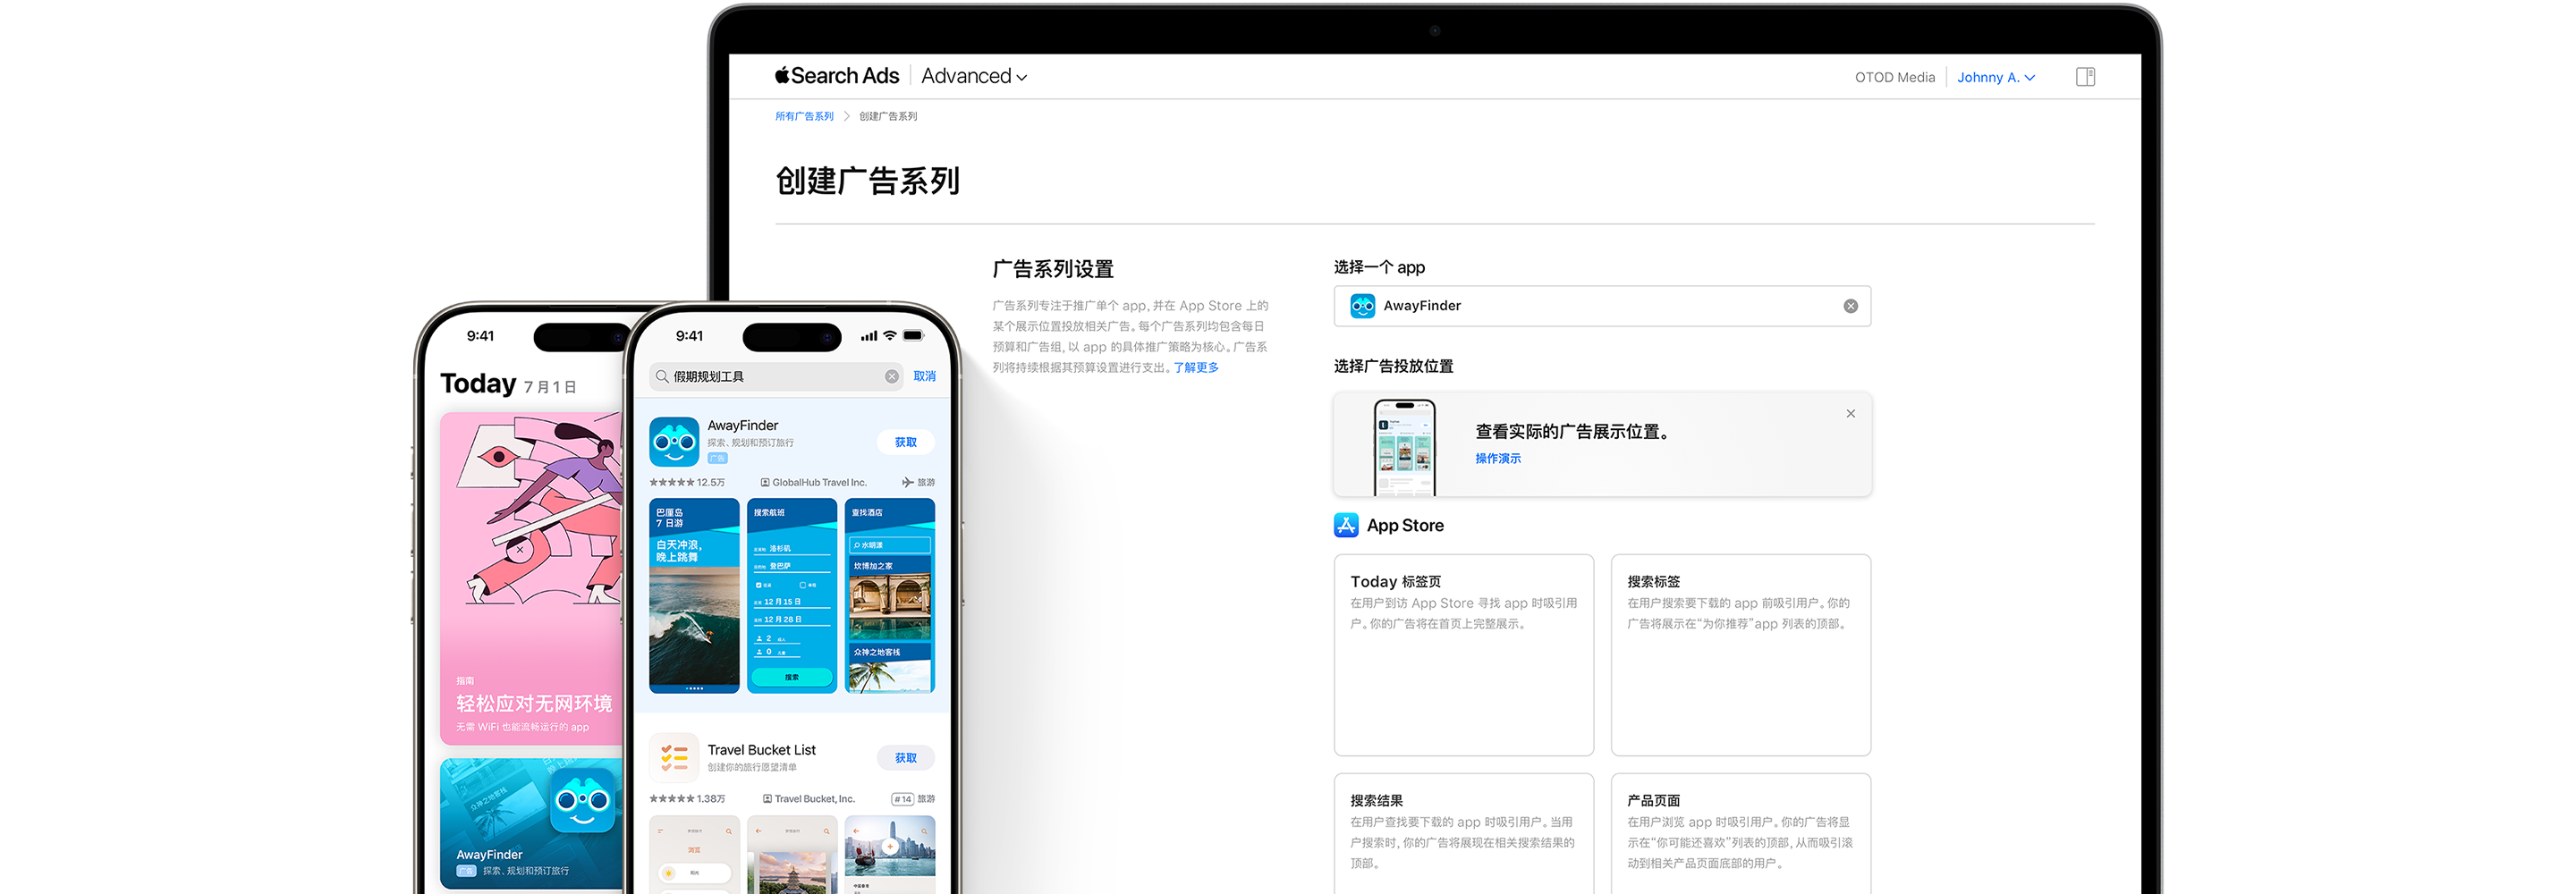The height and width of the screenshot is (894, 2576).
Task: Click the Apple Search Ads logo
Action: pyautogui.click(x=837, y=76)
